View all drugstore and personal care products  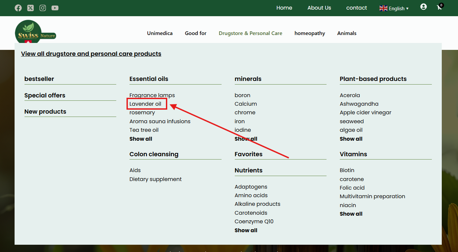pyautogui.click(x=91, y=54)
